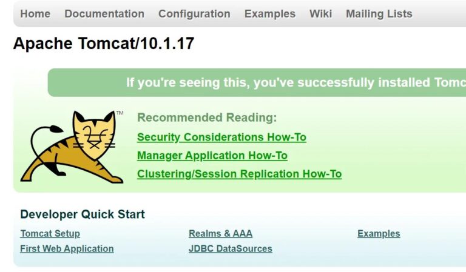
Task: Visit the Wiki navigation item
Action: point(320,14)
